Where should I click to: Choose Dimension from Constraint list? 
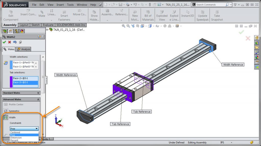pyautogui.click(x=24, y=138)
